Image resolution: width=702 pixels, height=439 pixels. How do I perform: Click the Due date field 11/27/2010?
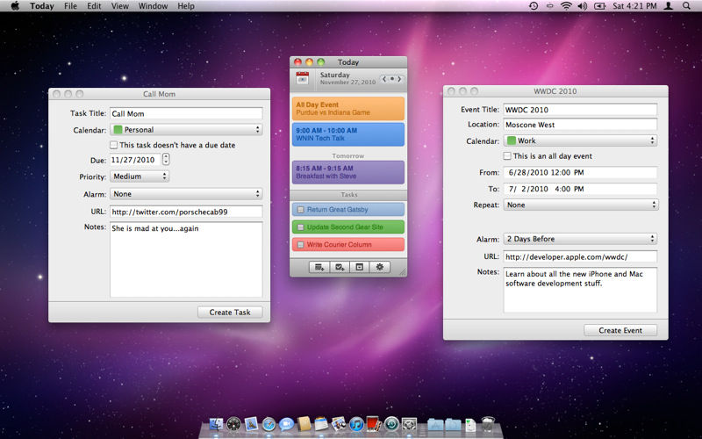point(135,160)
